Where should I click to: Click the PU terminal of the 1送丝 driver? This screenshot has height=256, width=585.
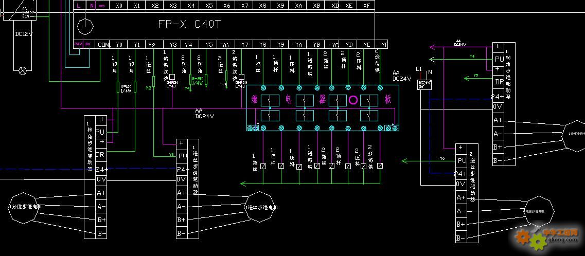pyautogui.click(x=182, y=156)
